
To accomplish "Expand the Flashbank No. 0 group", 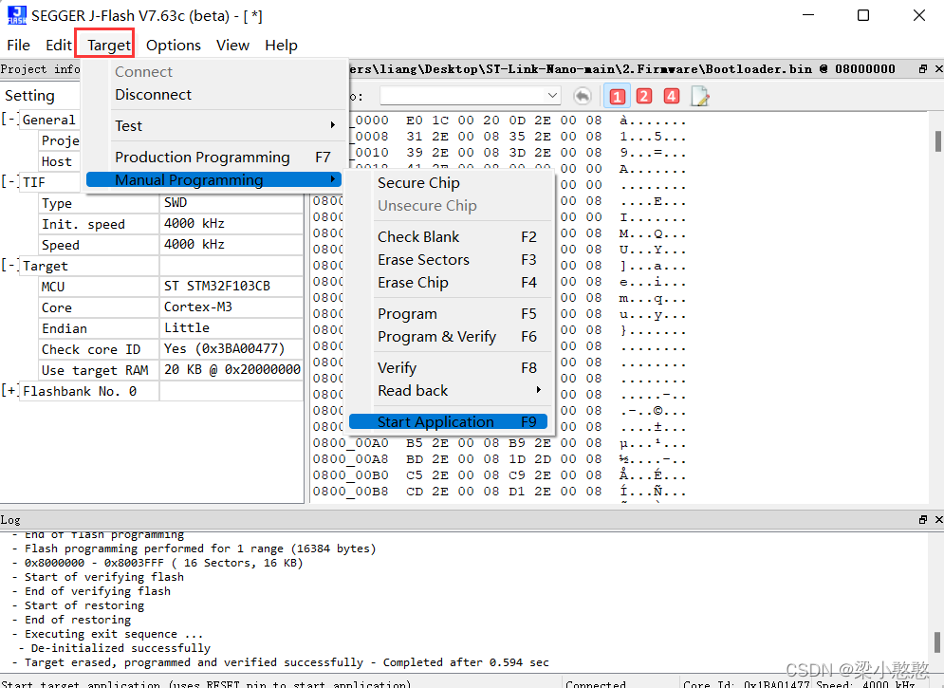I will pyautogui.click(x=9, y=391).
